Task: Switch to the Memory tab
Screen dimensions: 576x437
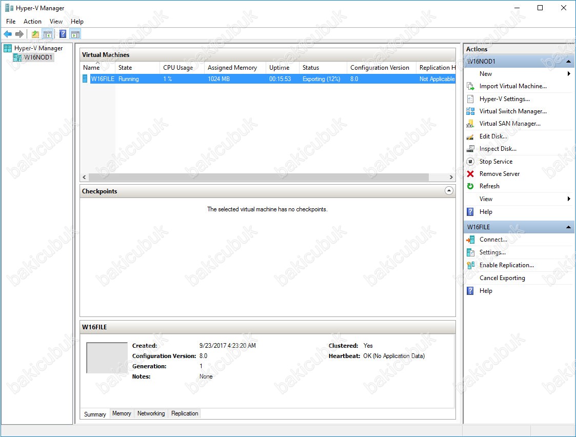Action: (122, 413)
